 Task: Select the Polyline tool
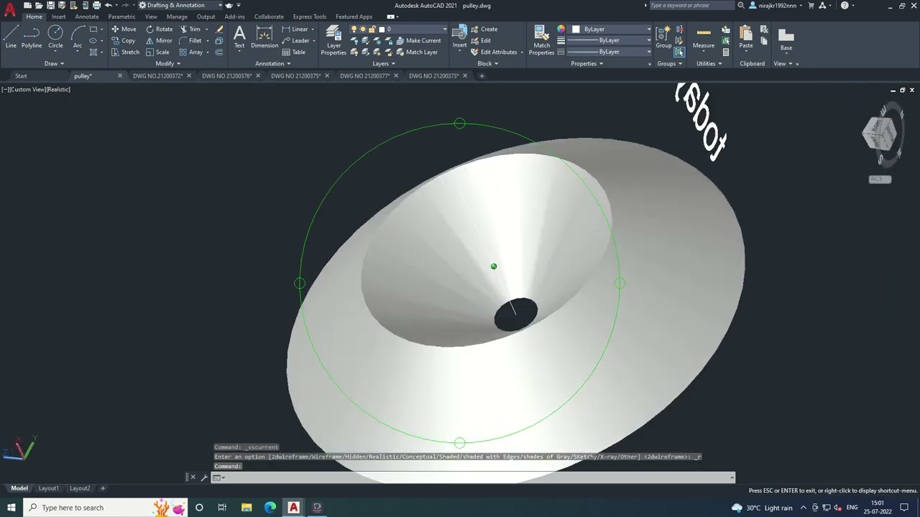pyautogui.click(x=32, y=36)
